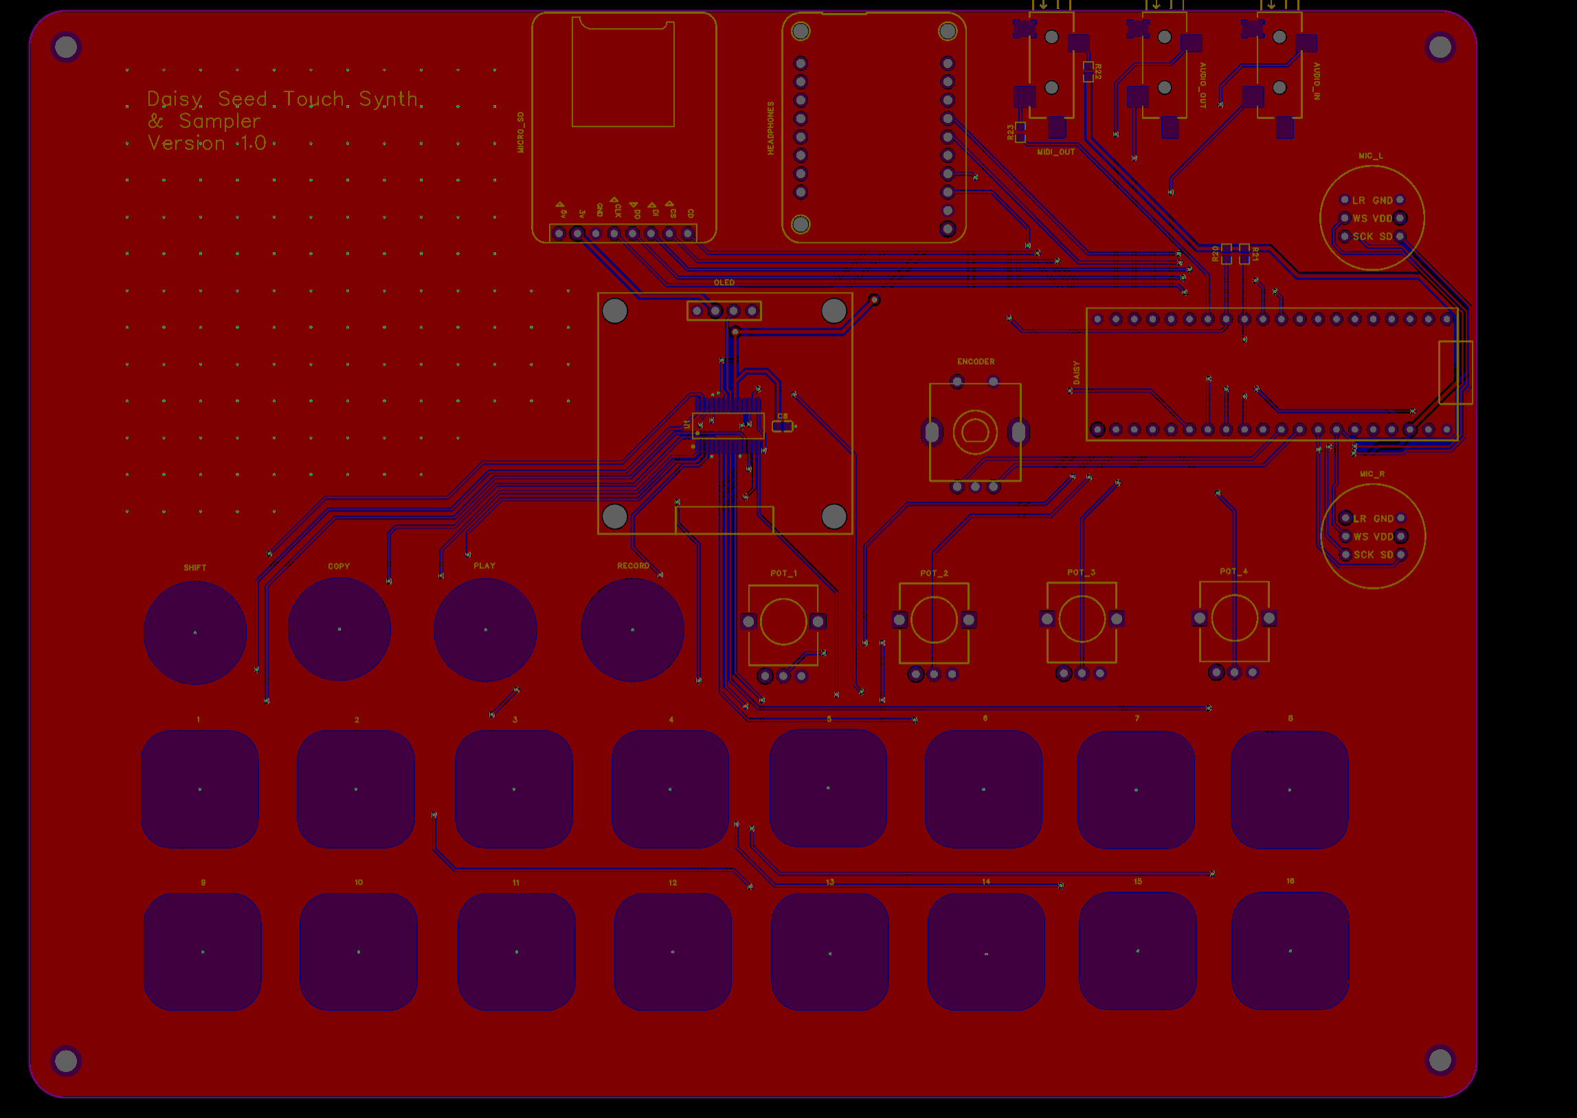Click the top-left mounting hole

point(66,47)
